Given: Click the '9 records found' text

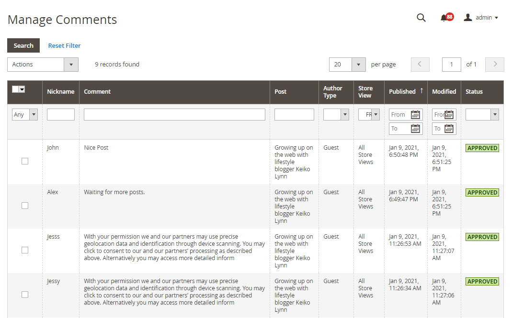Looking at the screenshot, I should click(117, 64).
